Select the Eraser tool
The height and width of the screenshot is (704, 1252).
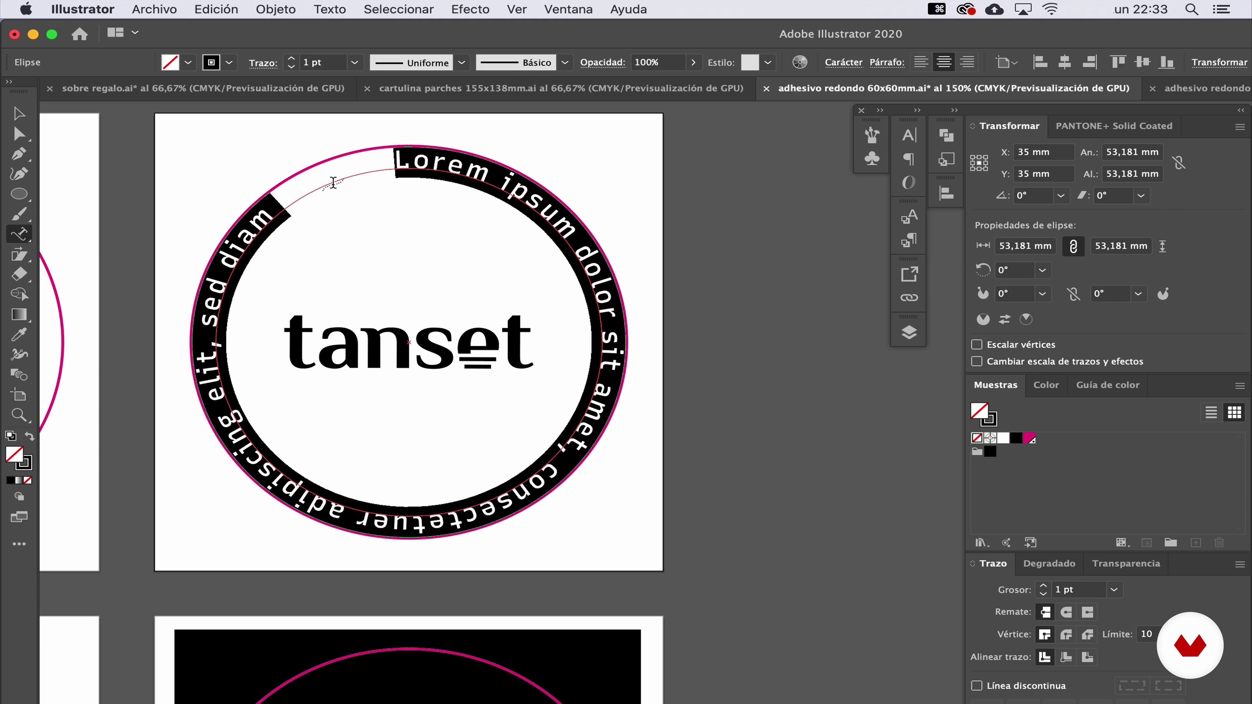(x=19, y=274)
